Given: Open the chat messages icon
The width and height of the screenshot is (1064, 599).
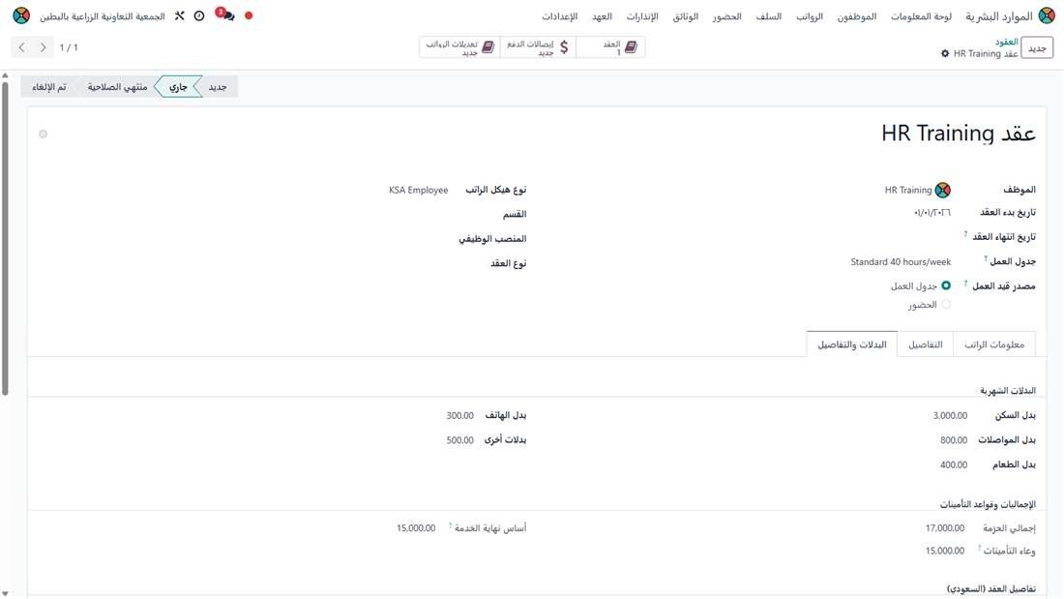Looking at the screenshot, I should pyautogui.click(x=226, y=15).
